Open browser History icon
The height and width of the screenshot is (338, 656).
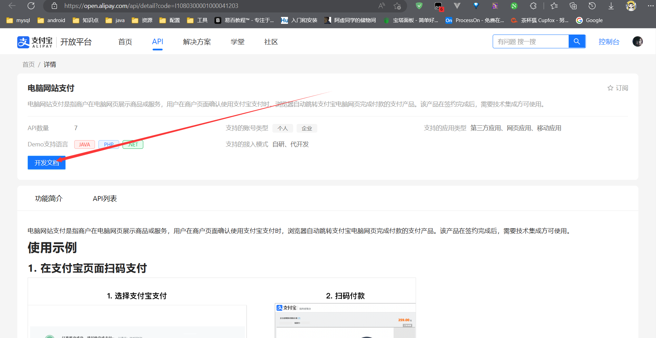[592, 6]
